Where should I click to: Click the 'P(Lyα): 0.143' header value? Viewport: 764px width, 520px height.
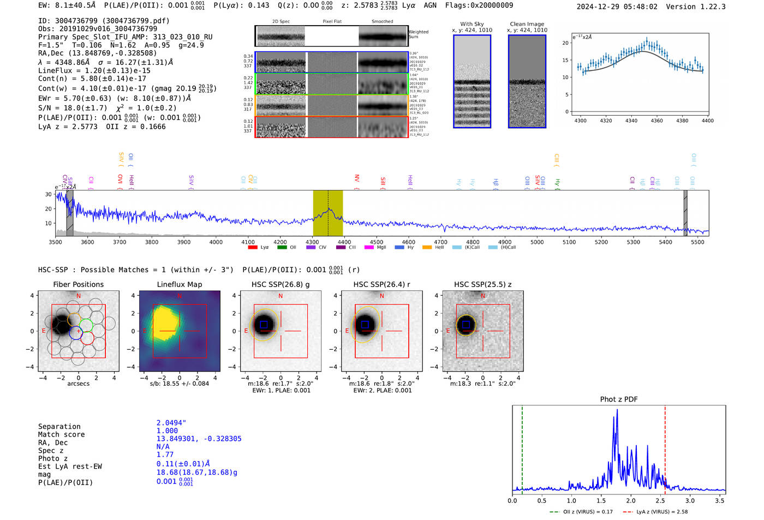pos(241,5)
